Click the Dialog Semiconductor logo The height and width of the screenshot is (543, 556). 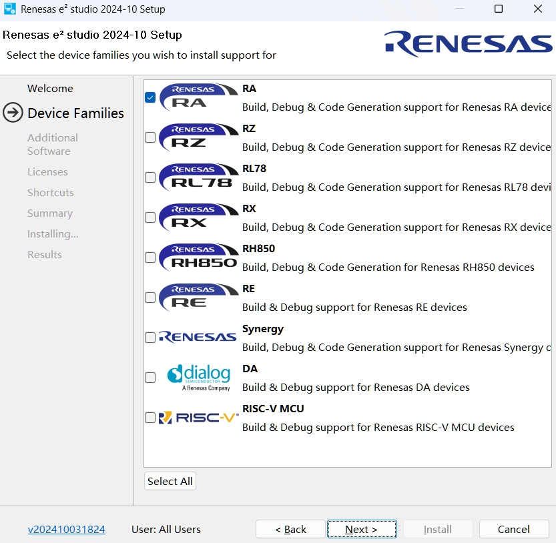(x=200, y=378)
